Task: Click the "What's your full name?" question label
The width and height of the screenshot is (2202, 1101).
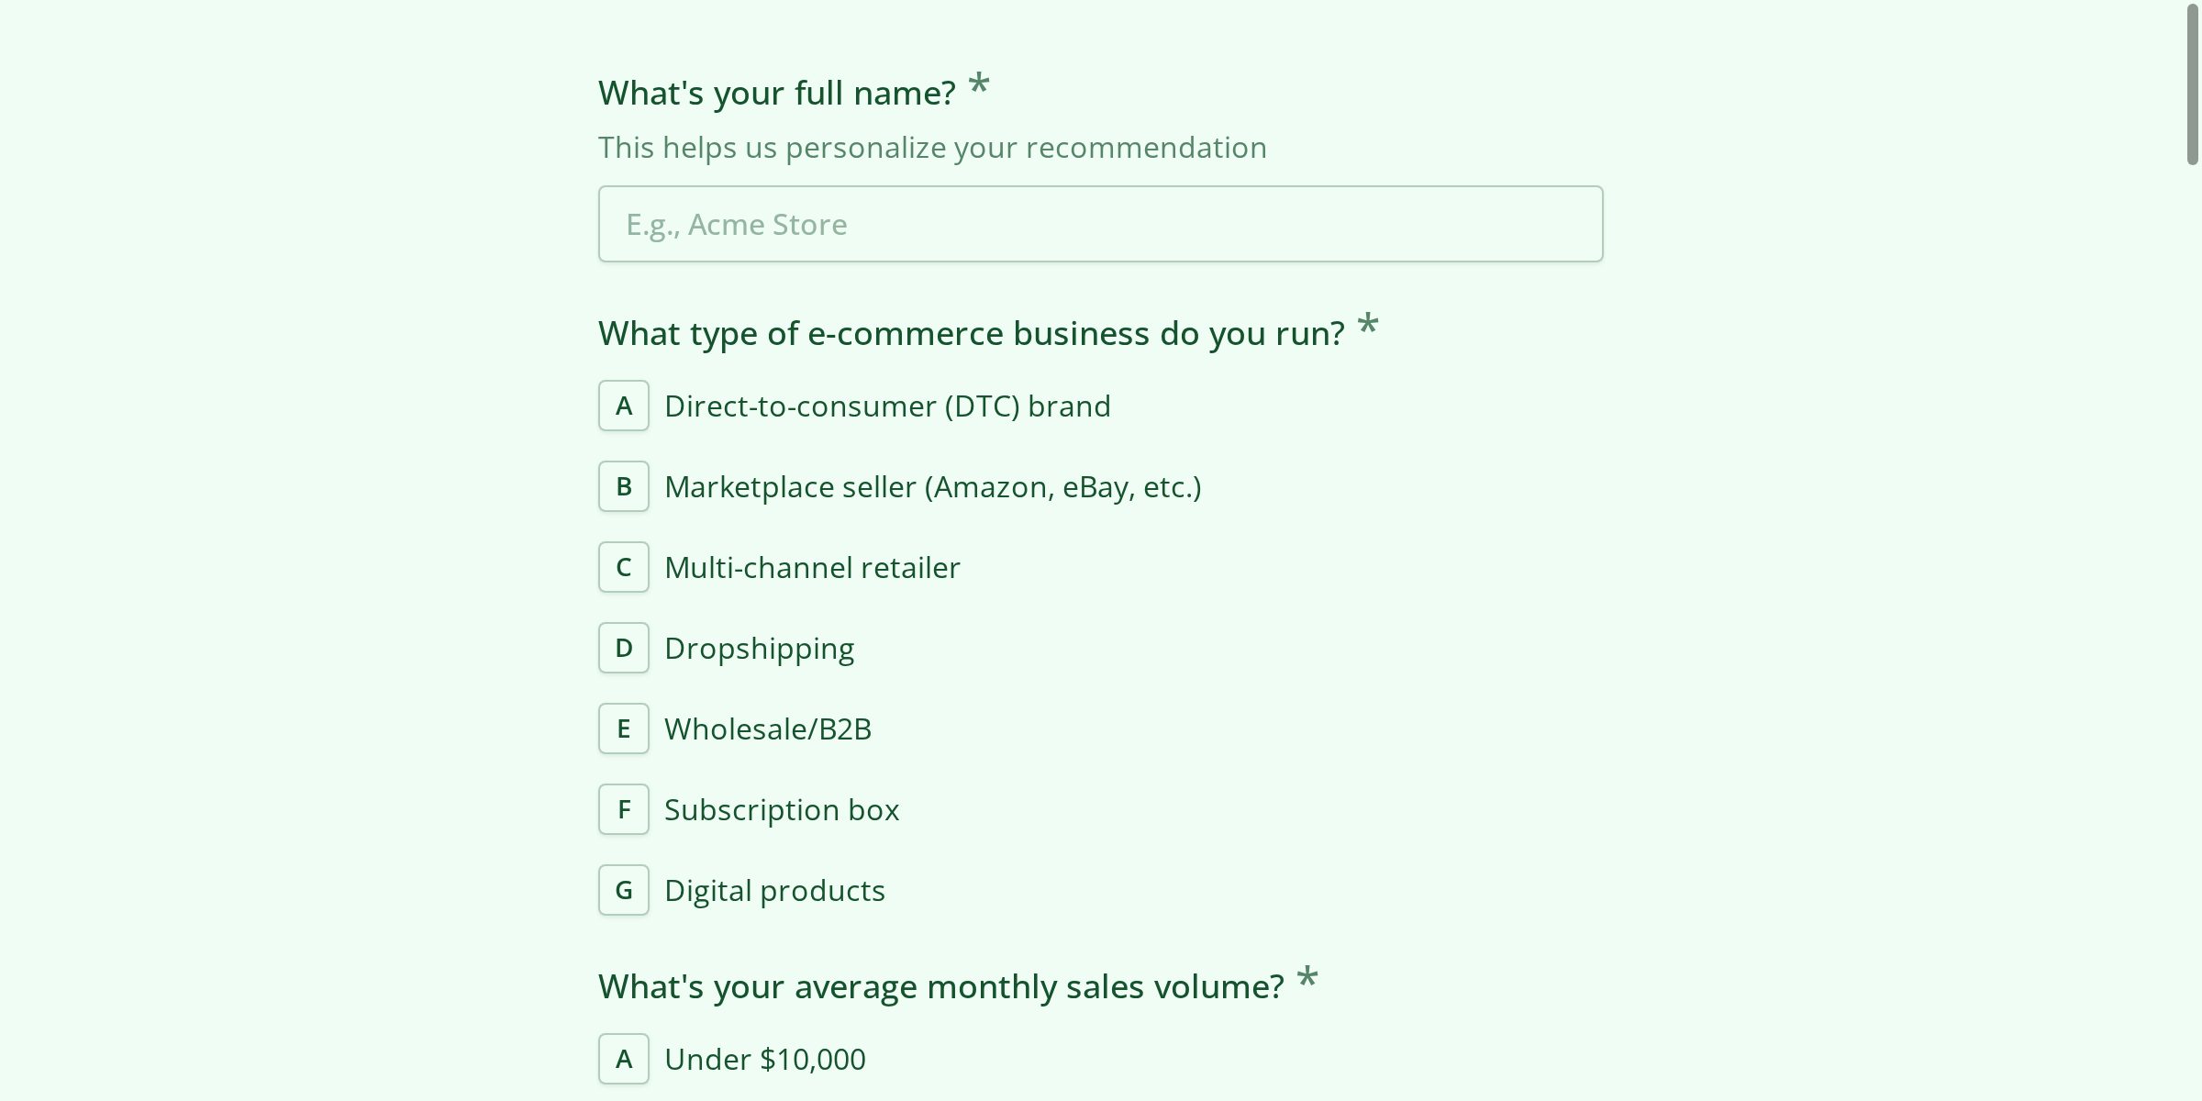Action: coord(776,93)
